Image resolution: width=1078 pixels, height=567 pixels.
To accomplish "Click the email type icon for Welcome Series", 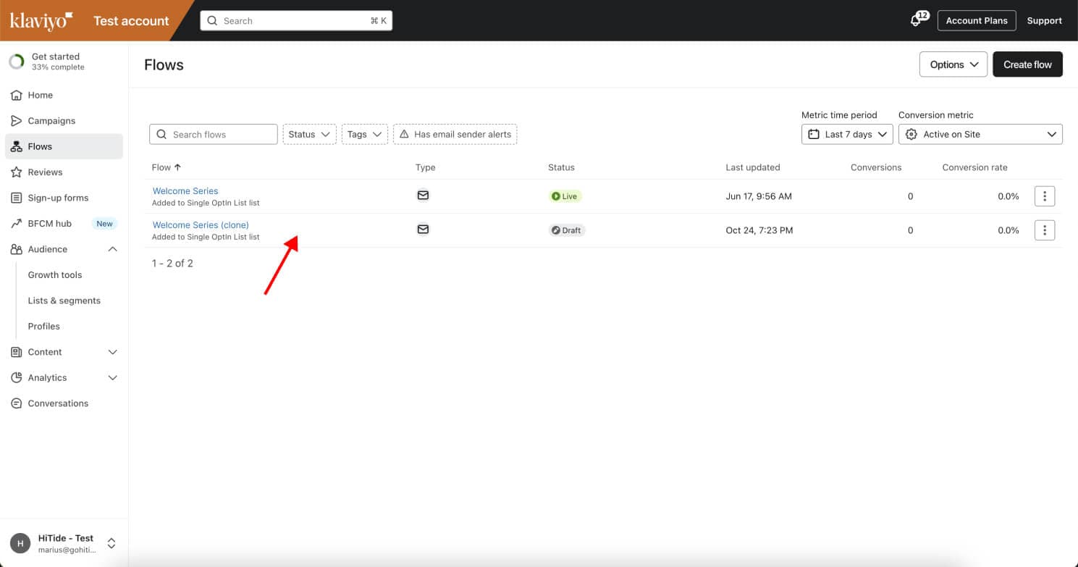I will click(424, 196).
